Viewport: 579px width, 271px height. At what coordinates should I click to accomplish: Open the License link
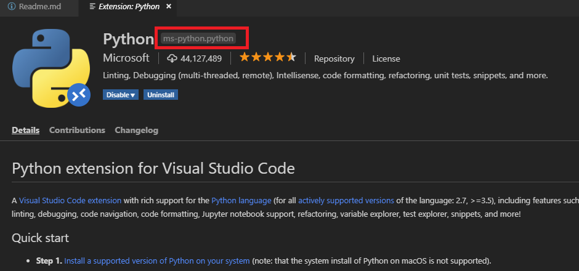pyautogui.click(x=386, y=59)
